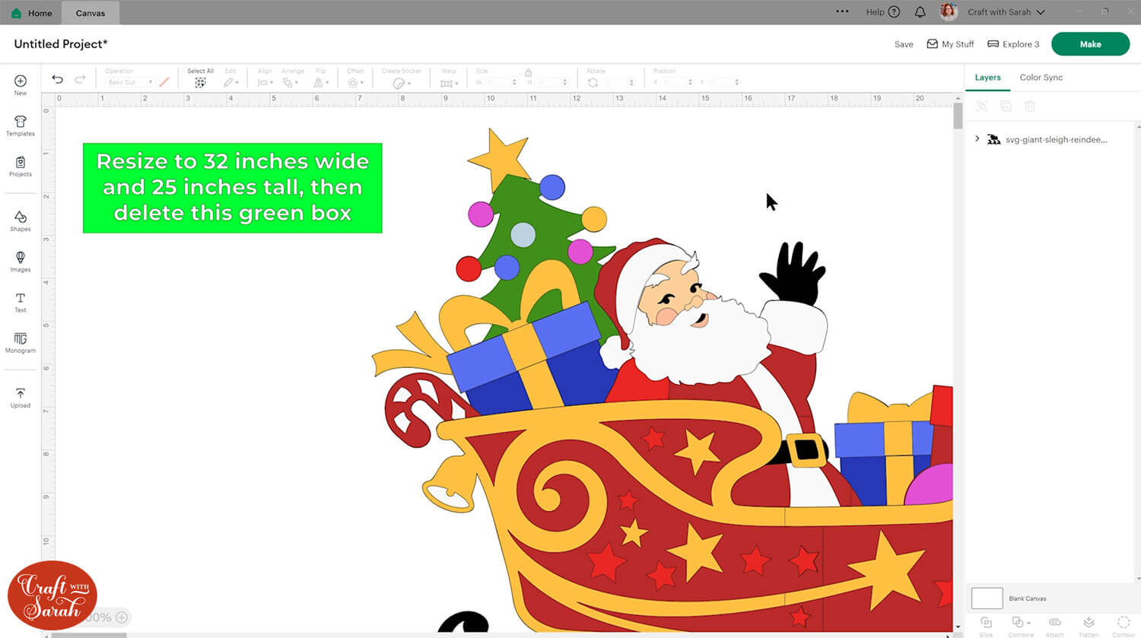Open the three-dot more options menu
This screenshot has width=1141, height=638.
842,11
